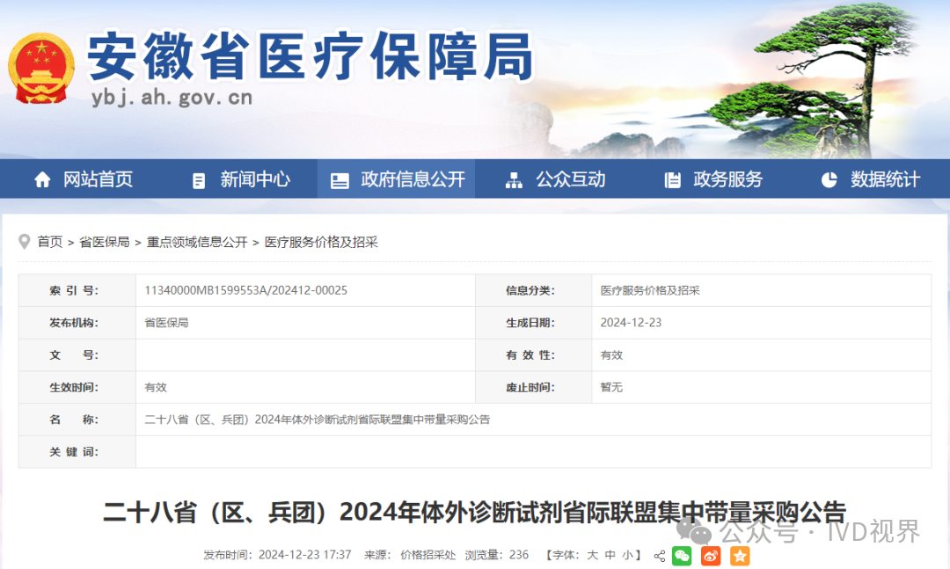This screenshot has height=569, width=950.
Task: Click the share icon beside font sizes
Action: click(660, 556)
